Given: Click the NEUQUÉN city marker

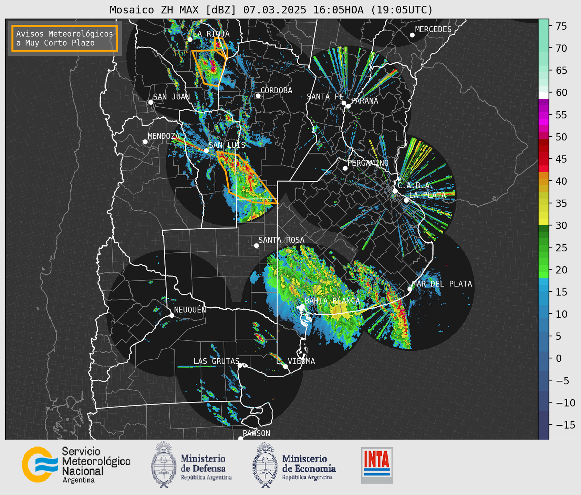Looking at the screenshot, I should 172,315.
